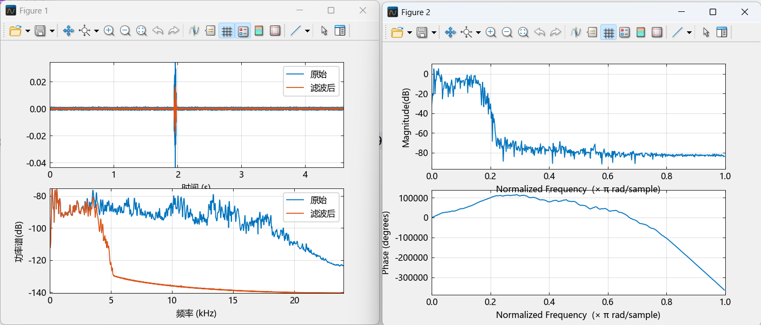Select the pointer arrow tool in Figure 2
Viewport: 761px width, 325px height.
click(706, 32)
